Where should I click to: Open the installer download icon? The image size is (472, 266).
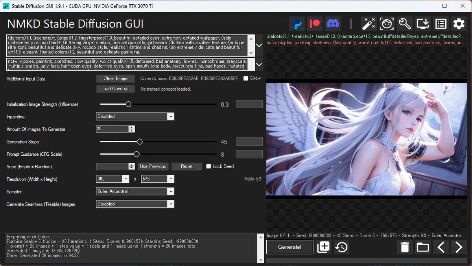tap(423, 24)
